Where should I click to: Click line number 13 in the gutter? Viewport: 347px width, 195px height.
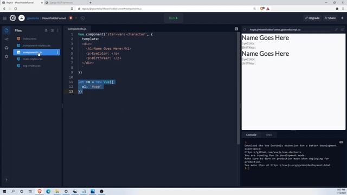[x=71, y=92]
